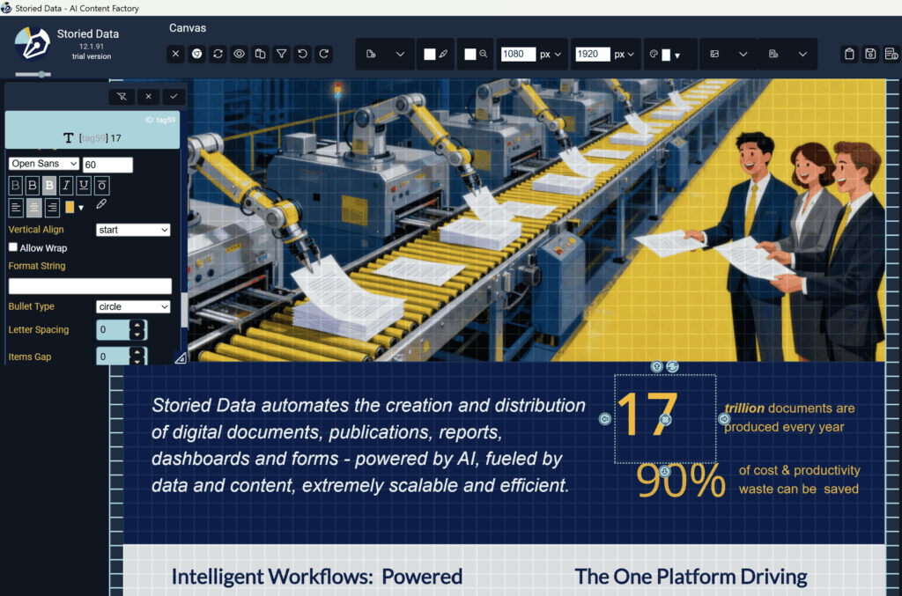Viewport: 902px width, 596px height.
Task: Undo the last canvas action
Action: click(302, 54)
